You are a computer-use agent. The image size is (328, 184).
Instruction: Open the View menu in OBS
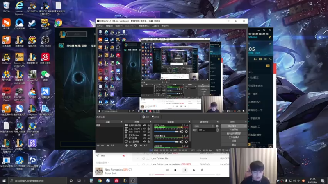click(118, 26)
